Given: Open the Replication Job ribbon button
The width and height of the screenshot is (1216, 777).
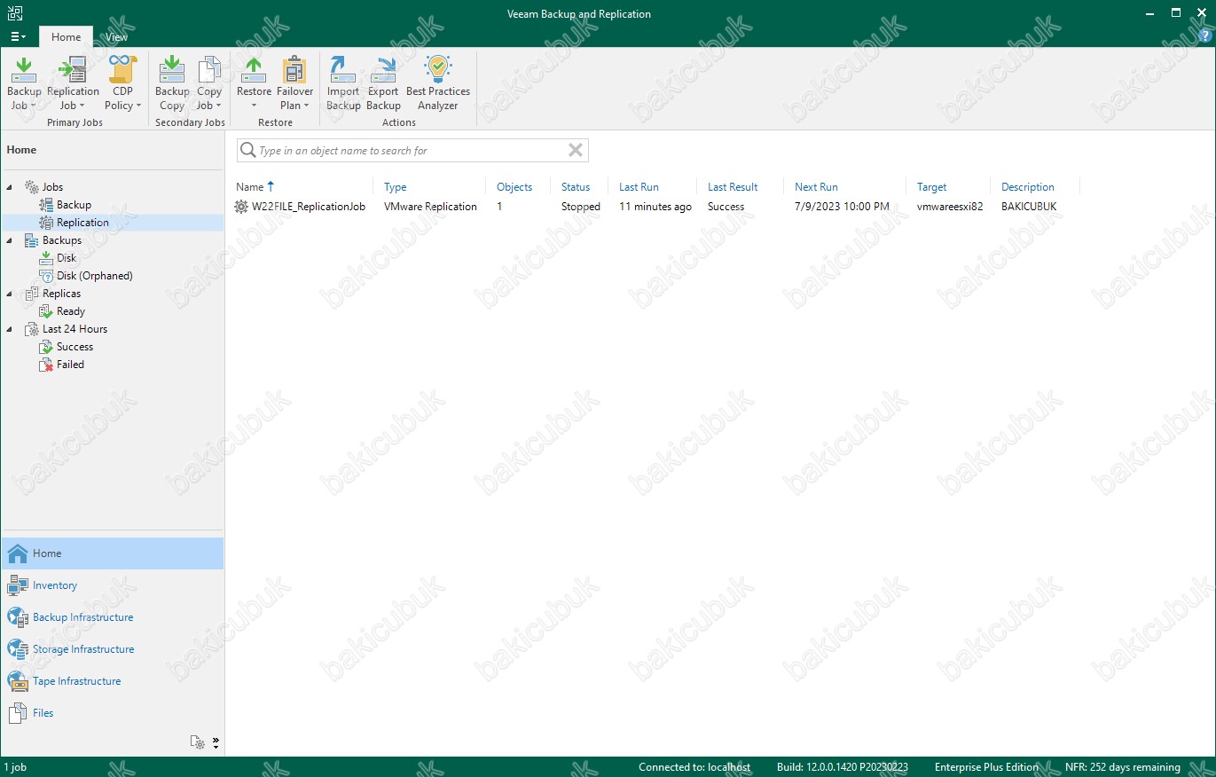Looking at the screenshot, I should (73, 82).
